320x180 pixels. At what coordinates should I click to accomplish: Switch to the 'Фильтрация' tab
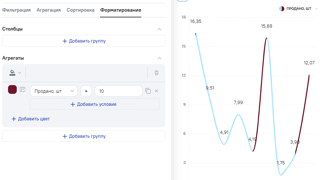(x=16, y=10)
